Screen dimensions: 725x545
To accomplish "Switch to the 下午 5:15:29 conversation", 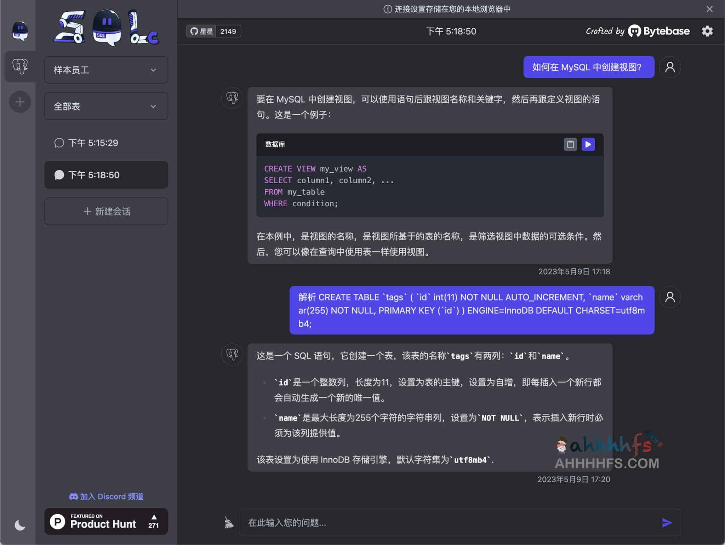I will coord(106,143).
